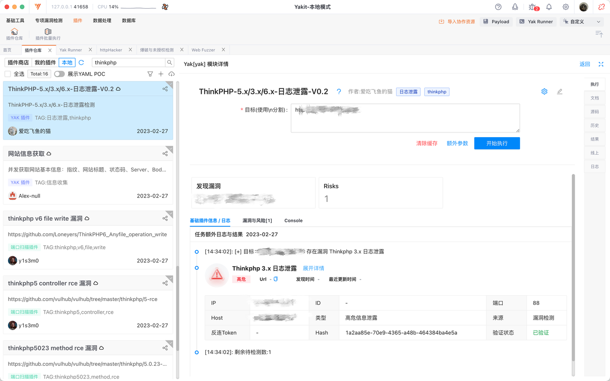Open the 源码 side tab

(x=595, y=112)
